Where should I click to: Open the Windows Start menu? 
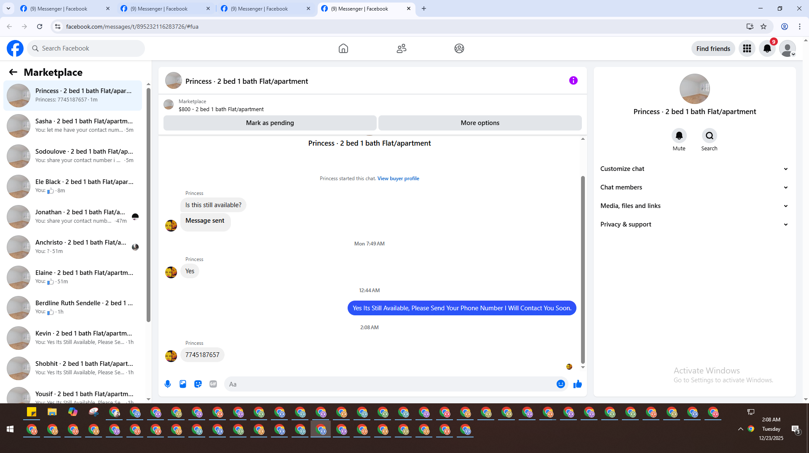[x=10, y=429]
